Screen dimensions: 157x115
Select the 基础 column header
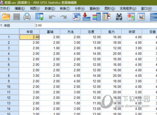(x=50, y=32)
